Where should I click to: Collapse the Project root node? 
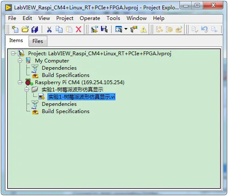coord(13,54)
